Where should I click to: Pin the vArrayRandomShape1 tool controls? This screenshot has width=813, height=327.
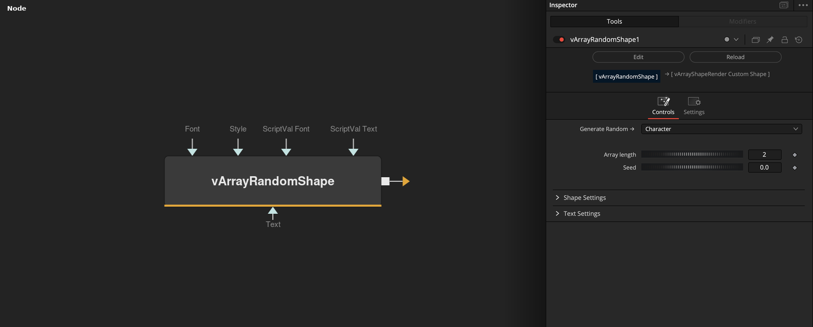pos(770,40)
